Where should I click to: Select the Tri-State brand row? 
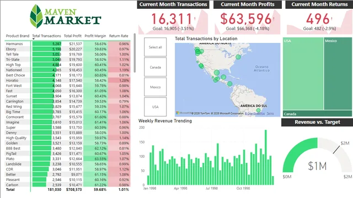[67, 59]
